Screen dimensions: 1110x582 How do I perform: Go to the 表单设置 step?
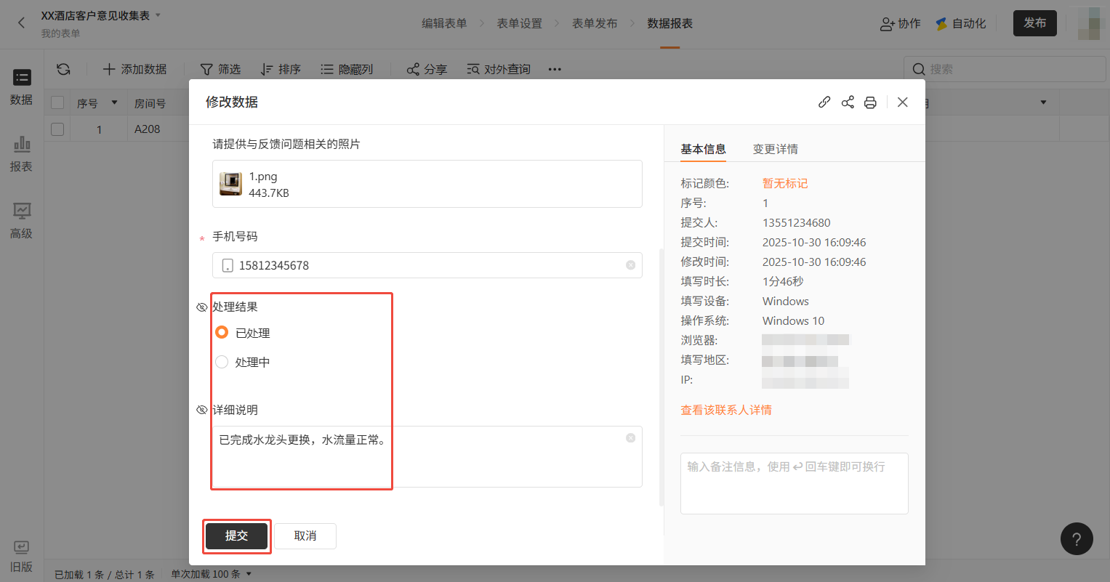pos(519,23)
